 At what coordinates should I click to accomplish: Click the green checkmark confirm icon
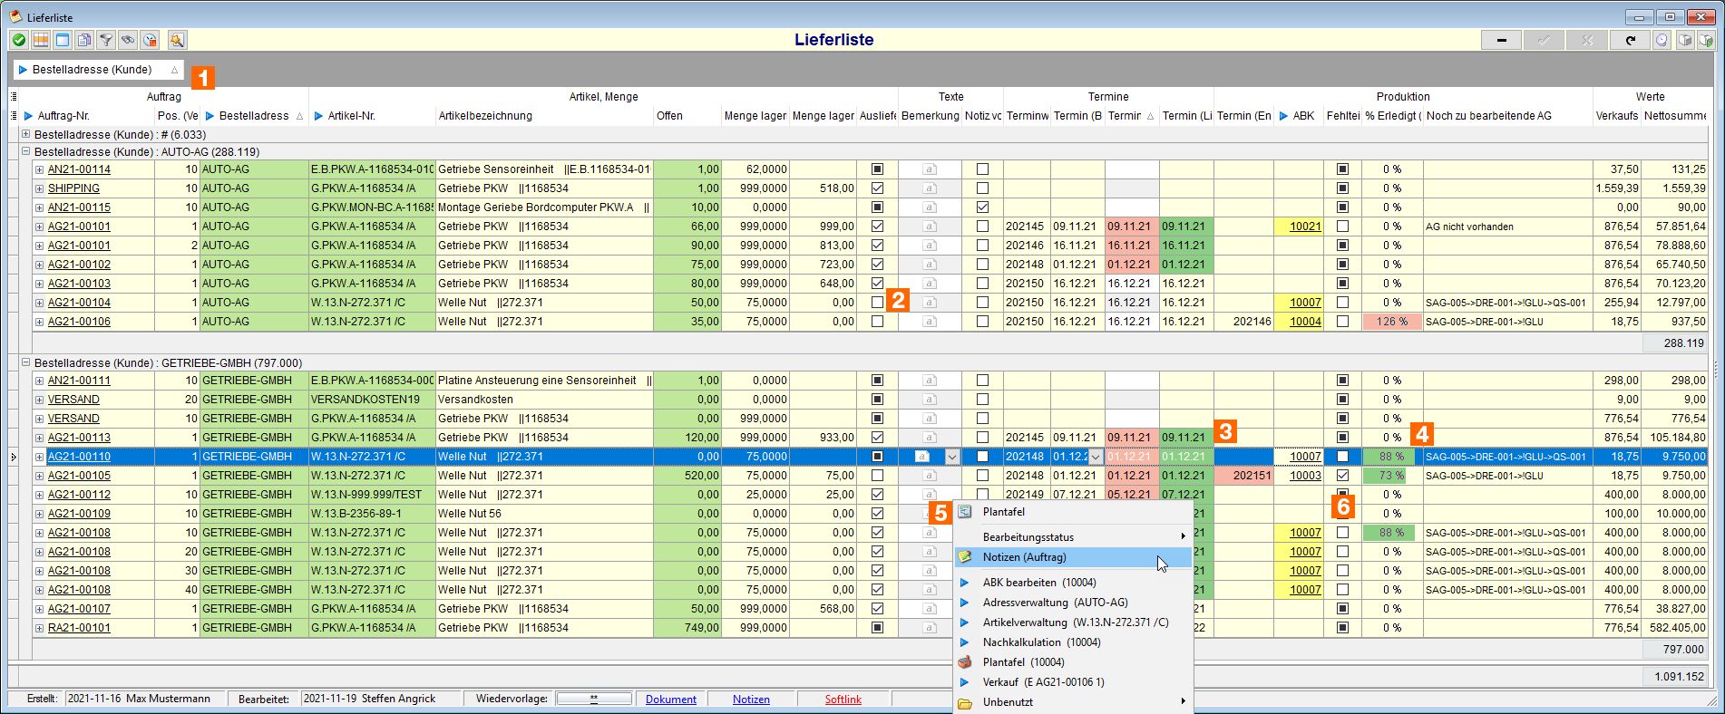click(x=19, y=40)
